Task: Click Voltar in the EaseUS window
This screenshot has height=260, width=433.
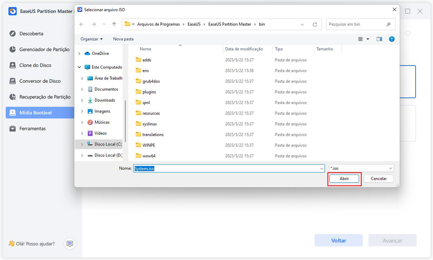Action: (x=339, y=241)
